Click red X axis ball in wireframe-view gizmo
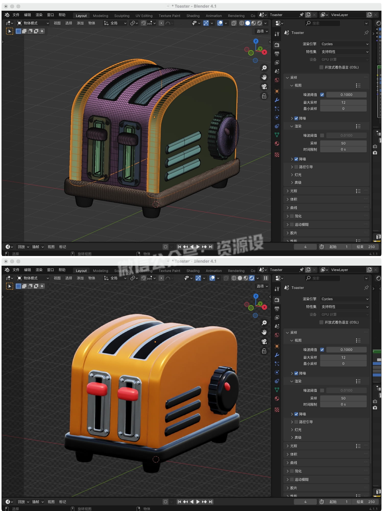The width and height of the screenshot is (383, 511). (x=265, y=52)
